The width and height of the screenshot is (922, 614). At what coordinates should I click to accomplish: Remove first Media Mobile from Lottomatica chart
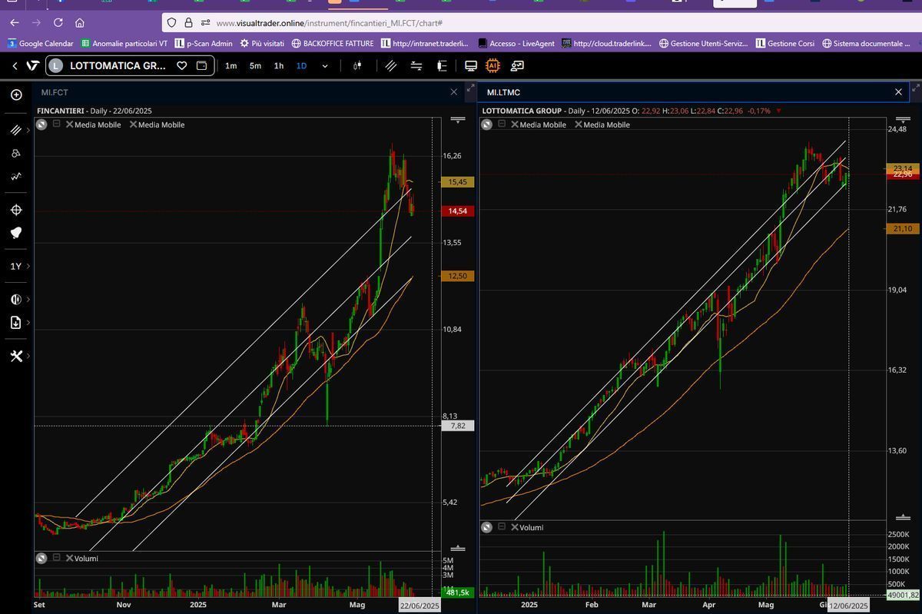tap(515, 124)
